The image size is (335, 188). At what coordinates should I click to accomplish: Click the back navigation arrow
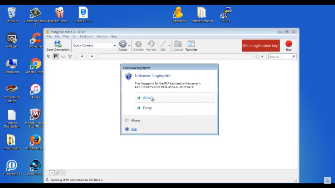[x=82, y=56]
